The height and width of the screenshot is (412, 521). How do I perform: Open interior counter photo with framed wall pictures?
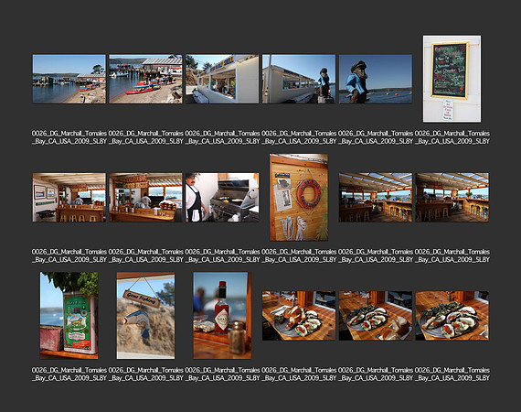pyautogui.click(x=69, y=197)
